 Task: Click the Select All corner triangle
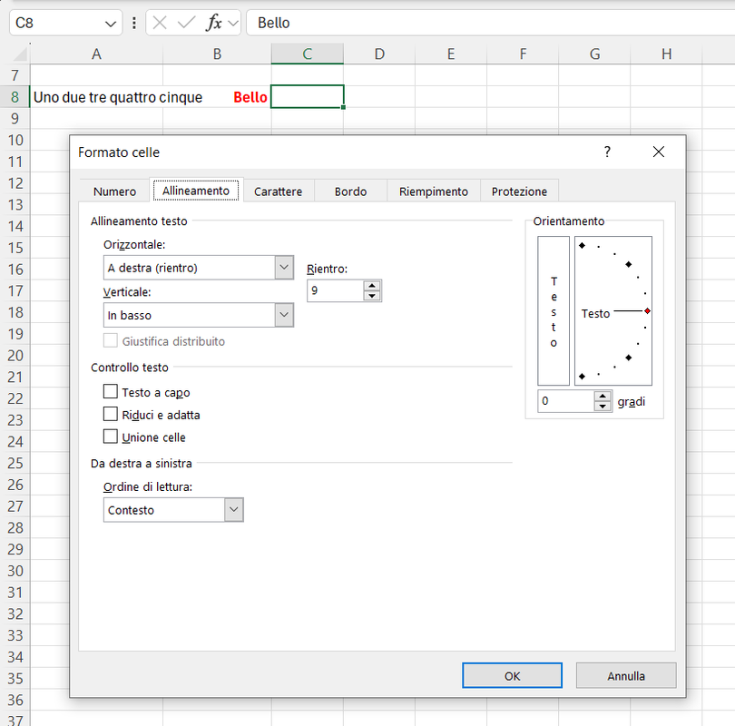click(19, 54)
